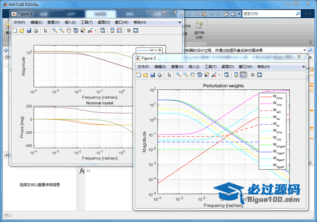Select Pan hand tool in Figure 2
317x222 pixels.
pos(192,75)
